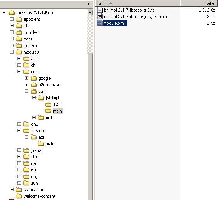
Task: Expand the net folder node
Action: pos(19,163)
